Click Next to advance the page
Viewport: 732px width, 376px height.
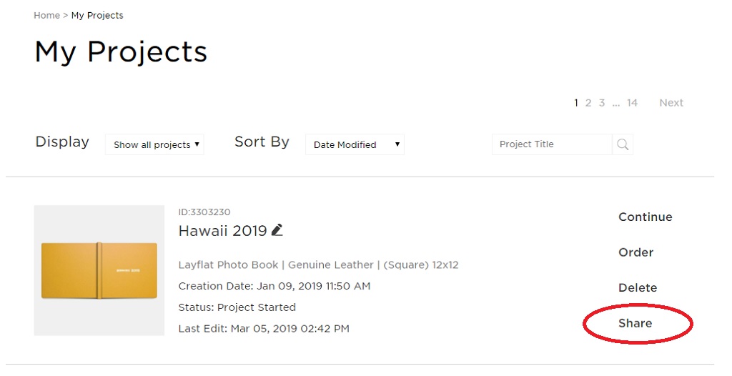(671, 103)
